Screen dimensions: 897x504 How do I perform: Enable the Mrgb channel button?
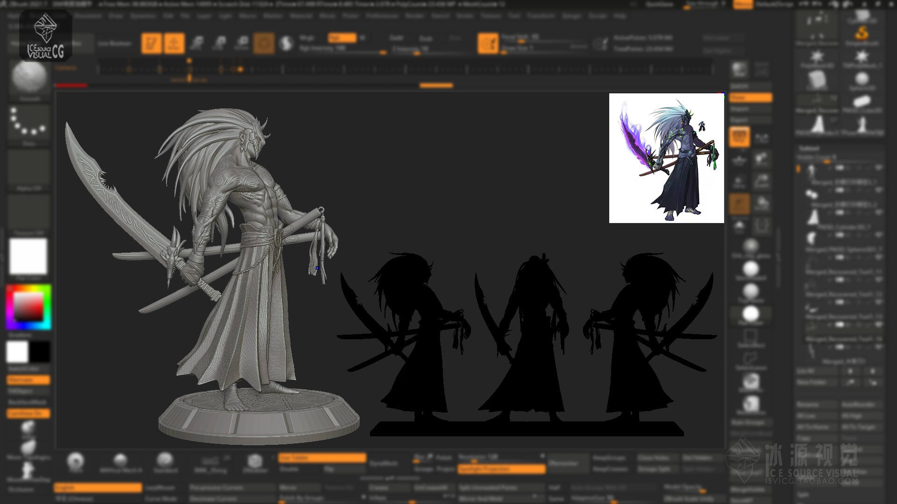(x=306, y=38)
